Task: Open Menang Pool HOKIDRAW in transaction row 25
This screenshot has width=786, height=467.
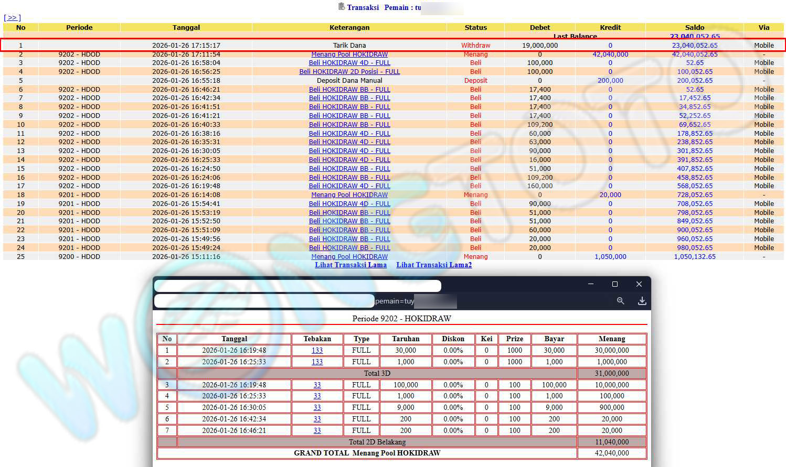Action: tap(349, 257)
